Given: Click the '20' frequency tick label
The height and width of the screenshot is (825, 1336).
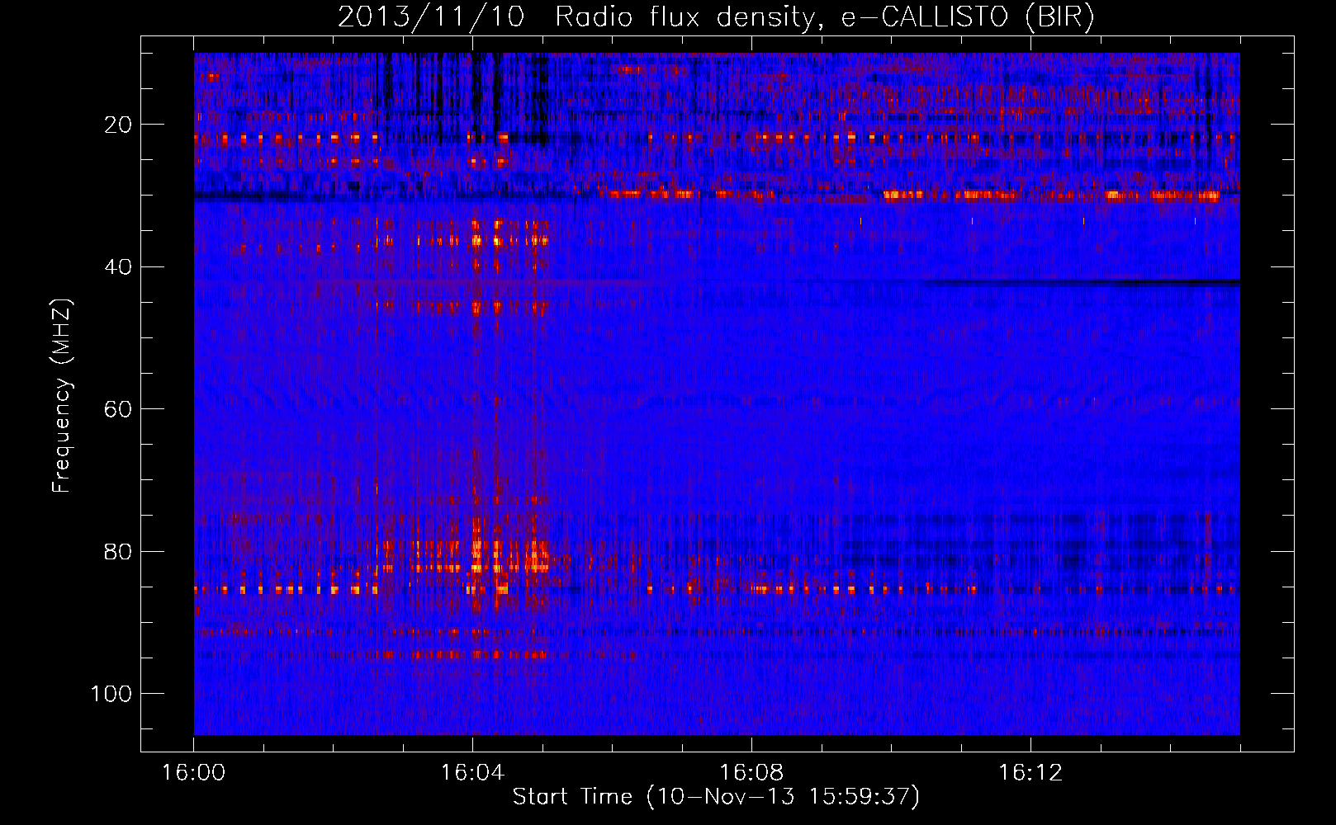Looking at the screenshot, I should click(x=119, y=125).
